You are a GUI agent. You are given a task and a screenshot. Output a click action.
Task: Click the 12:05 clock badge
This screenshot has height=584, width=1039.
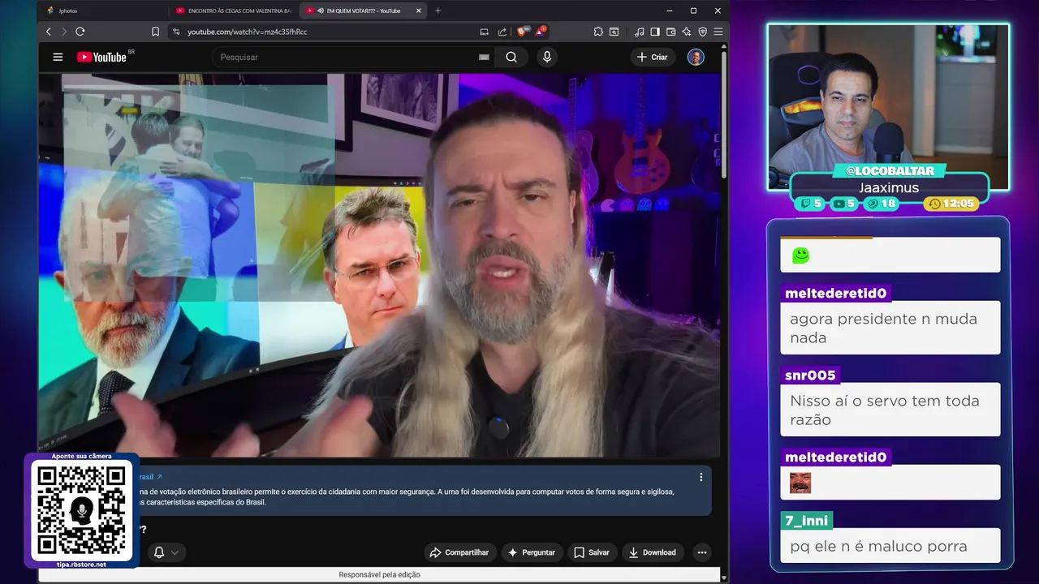951,204
